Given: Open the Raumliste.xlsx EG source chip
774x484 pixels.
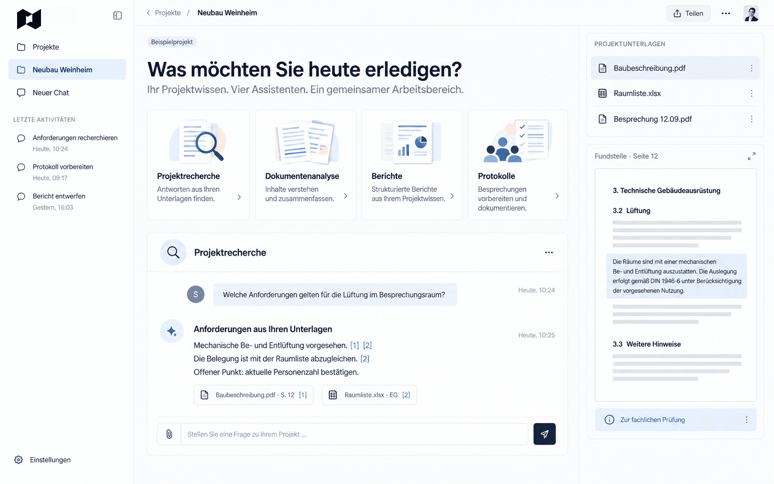Looking at the screenshot, I should pos(369,395).
